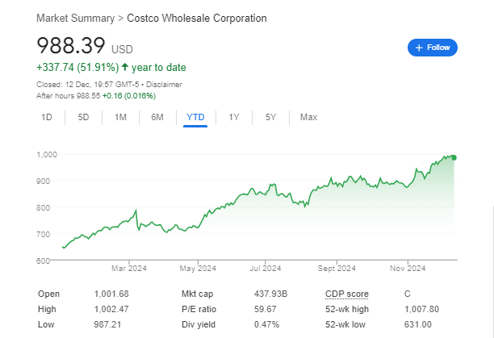Image resolution: width=494 pixels, height=338 pixels.
Task: Click the Nov 2024 axis marker
Action: (x=408, y=269)
